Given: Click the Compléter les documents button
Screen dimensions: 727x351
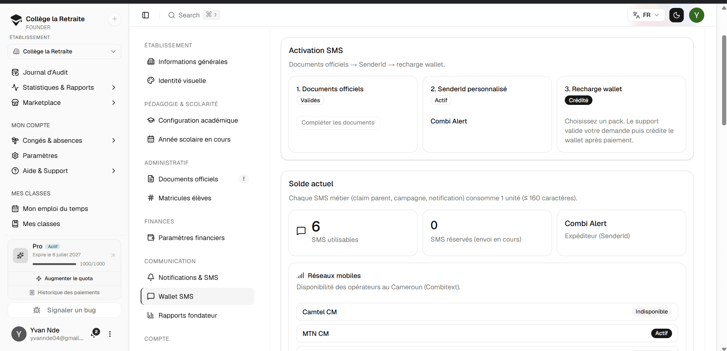Looking at the screenshot, I should pos(338,123).
